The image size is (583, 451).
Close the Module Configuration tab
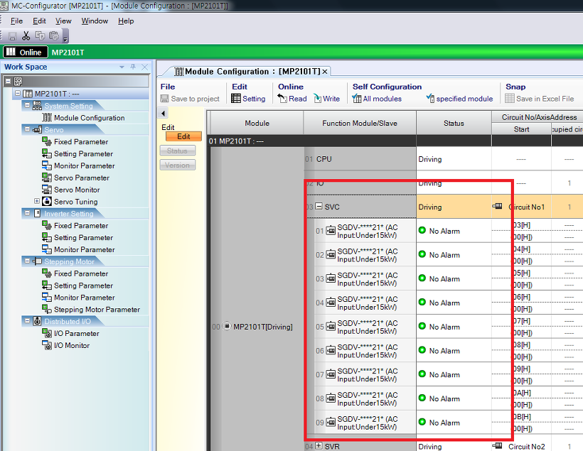[x=325, y=71]
